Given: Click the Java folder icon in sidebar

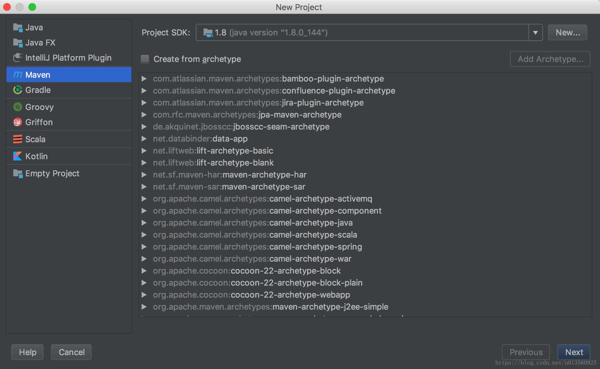Looking at the screenshot, I should tap(18, 28).
